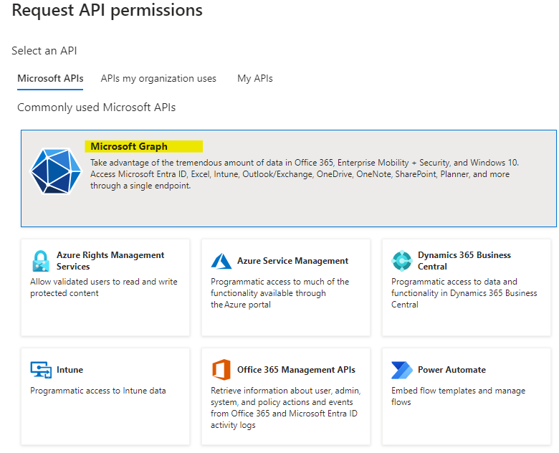Viewport: 559px width, 453px height.
Task: Open the APIs my organization uses tab
Action: pos(158,78)
